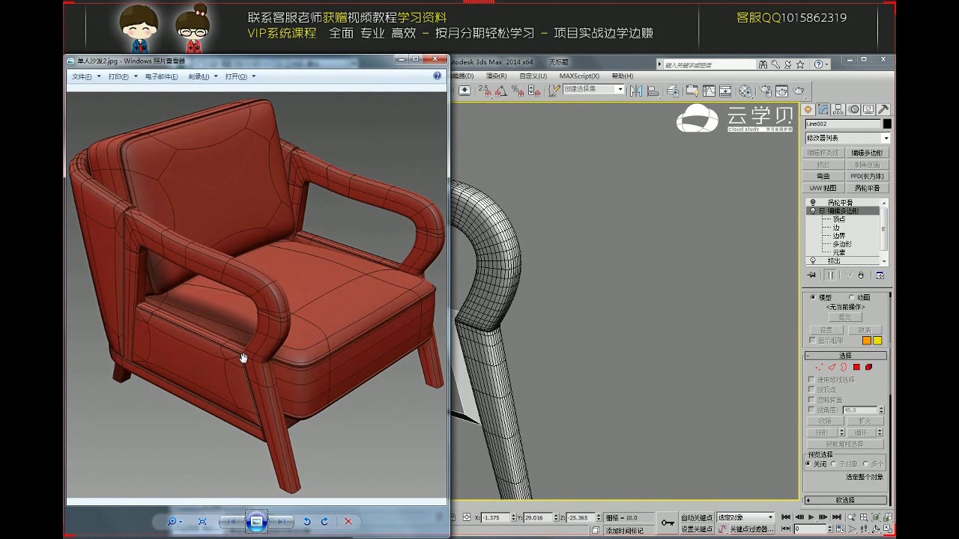Enable the 忽略背面 checkbox
Viewport: 959px width, 539px height.
point(811,400)
